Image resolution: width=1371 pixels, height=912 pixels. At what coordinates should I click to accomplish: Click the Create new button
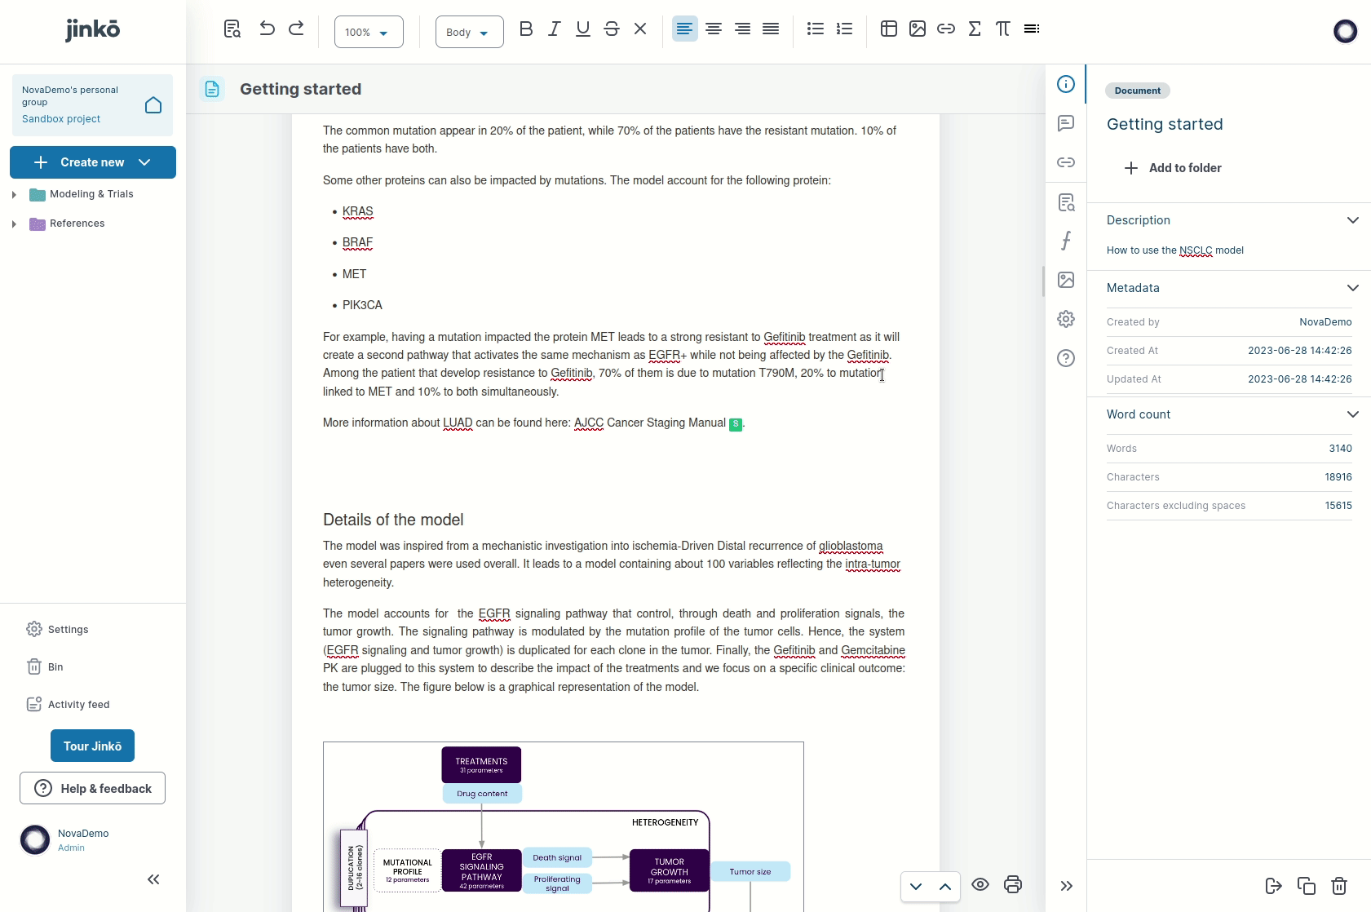(x=92, y=162)
